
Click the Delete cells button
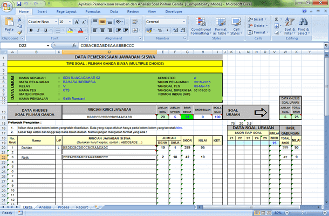pos(258,26)
